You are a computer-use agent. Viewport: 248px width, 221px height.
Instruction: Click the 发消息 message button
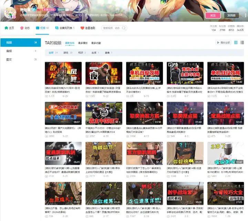pyautogui.click(x=231, y=16)
